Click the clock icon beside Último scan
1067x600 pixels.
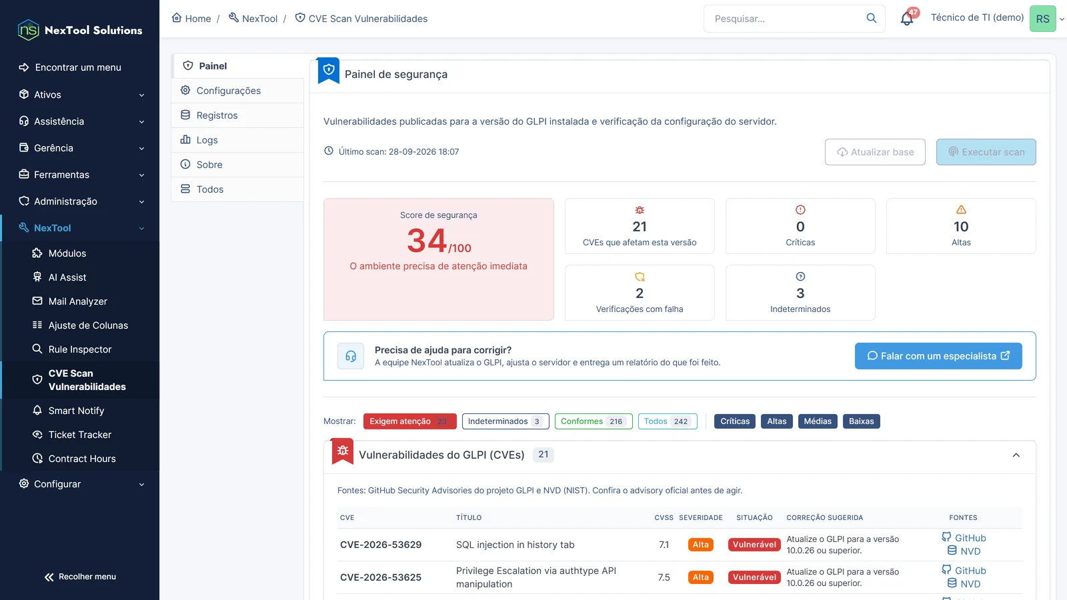[329, 151]
